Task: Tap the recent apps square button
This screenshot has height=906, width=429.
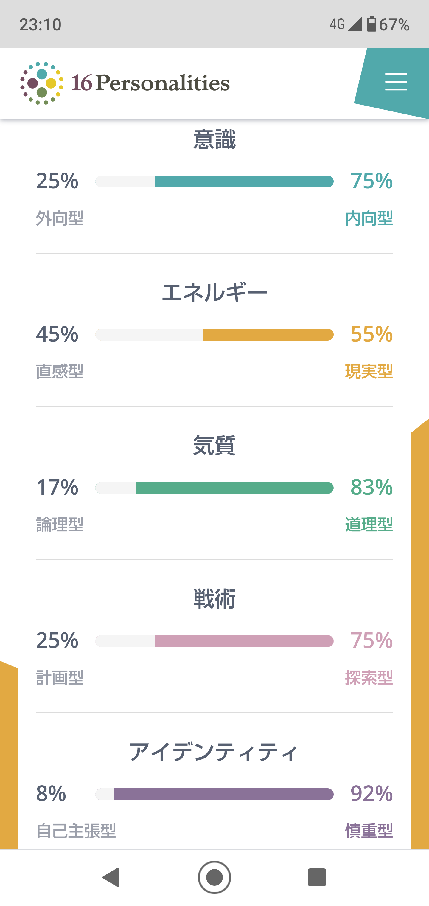Action: coord(317,877)
